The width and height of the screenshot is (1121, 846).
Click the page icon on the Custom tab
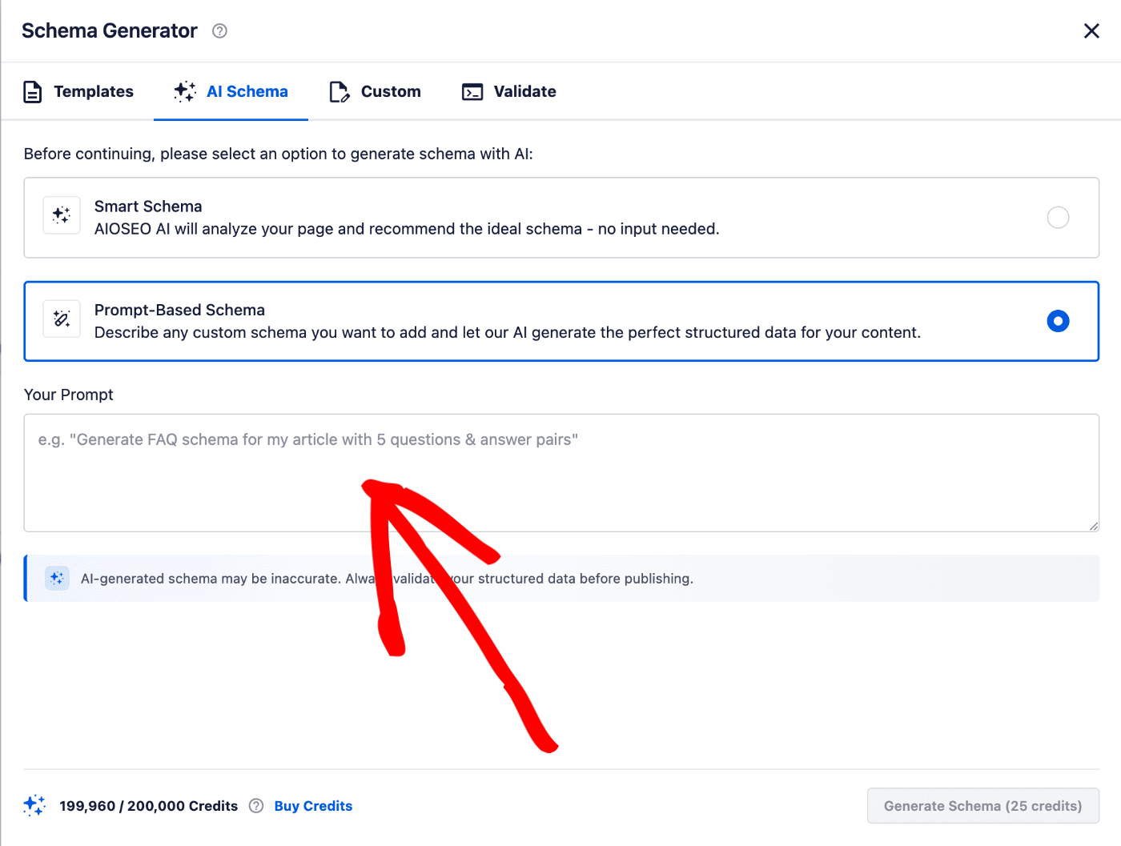pyautogui.click(x=339, y=91)
